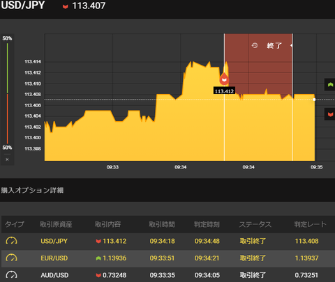The width and height of the screenshot is (335, 282).
Task: Select AUD/USD asset in the table
Action: click(x=54, y=275)
